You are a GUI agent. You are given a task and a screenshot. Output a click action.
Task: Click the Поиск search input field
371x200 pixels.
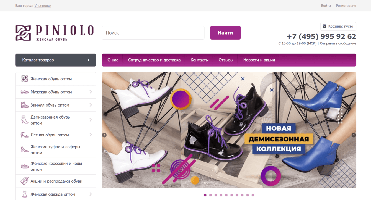pyautogui.click(x=153, y=33)
